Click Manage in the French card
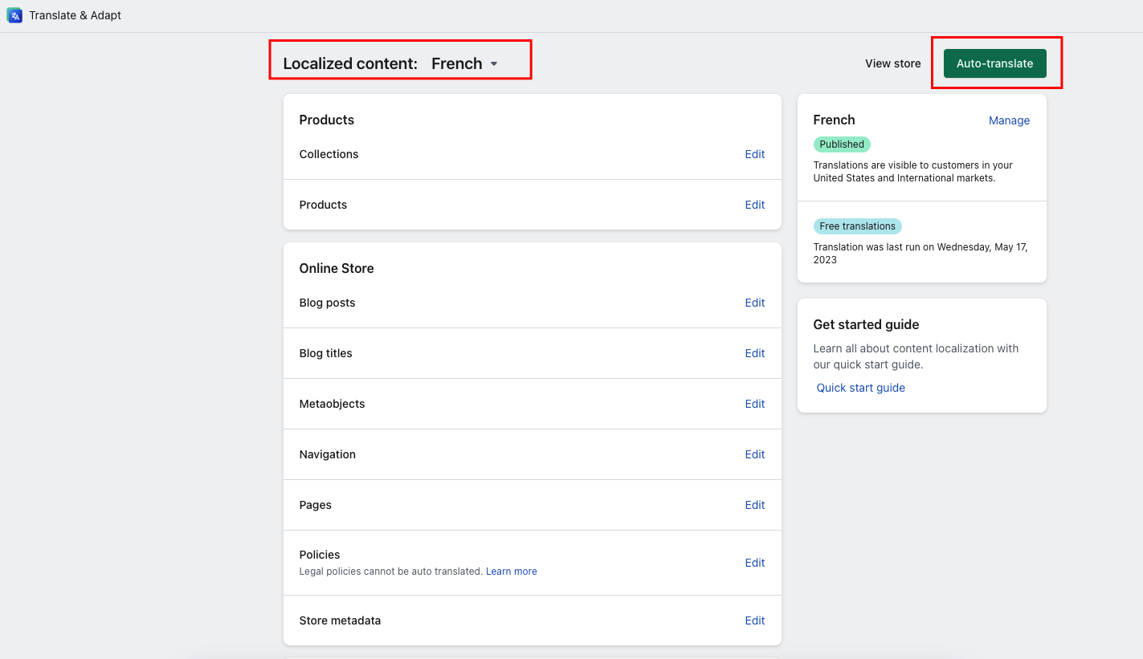Viewport: 1143px width, 659px height. pos(1009,120)
